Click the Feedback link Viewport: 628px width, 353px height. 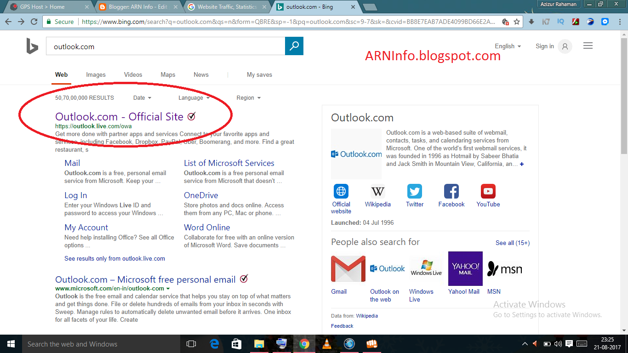(x=342, y=326)
